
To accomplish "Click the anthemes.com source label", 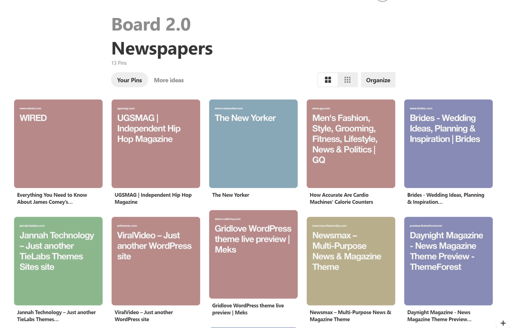I will click(127, 226).
